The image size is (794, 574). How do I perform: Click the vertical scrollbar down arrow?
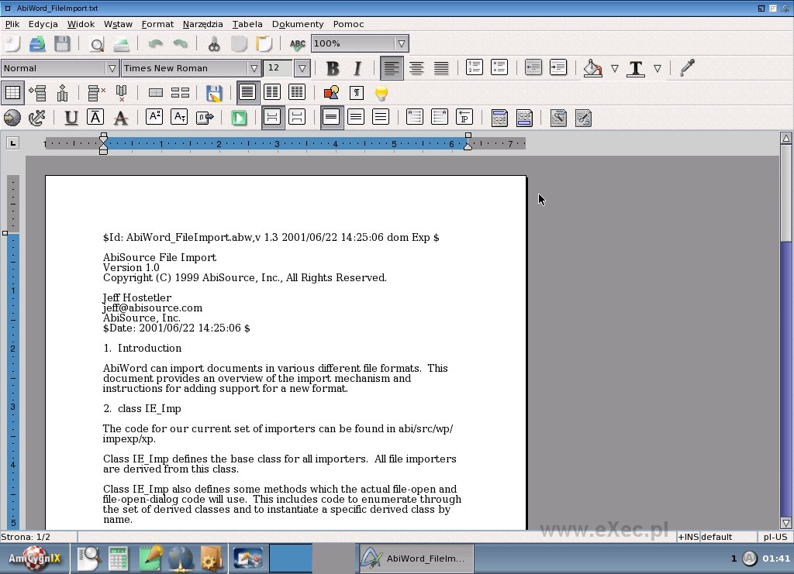pos(786,523)
